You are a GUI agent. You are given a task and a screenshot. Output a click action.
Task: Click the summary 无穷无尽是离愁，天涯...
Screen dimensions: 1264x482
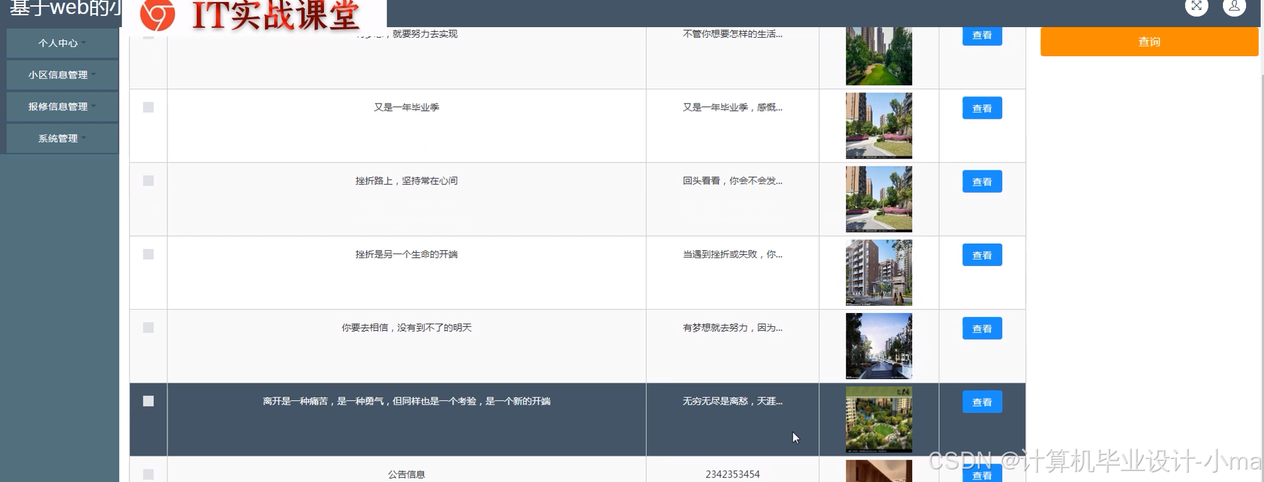click(x=732, y=401)
